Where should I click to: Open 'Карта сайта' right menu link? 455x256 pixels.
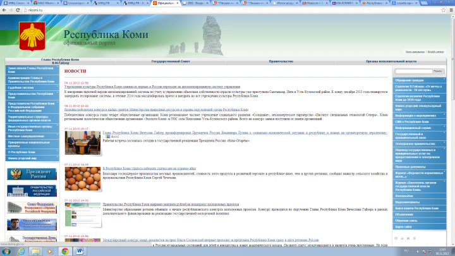[420, 227]
